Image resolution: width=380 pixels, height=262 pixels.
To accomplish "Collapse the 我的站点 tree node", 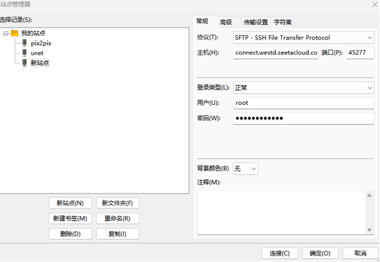I will pos(6,33).
